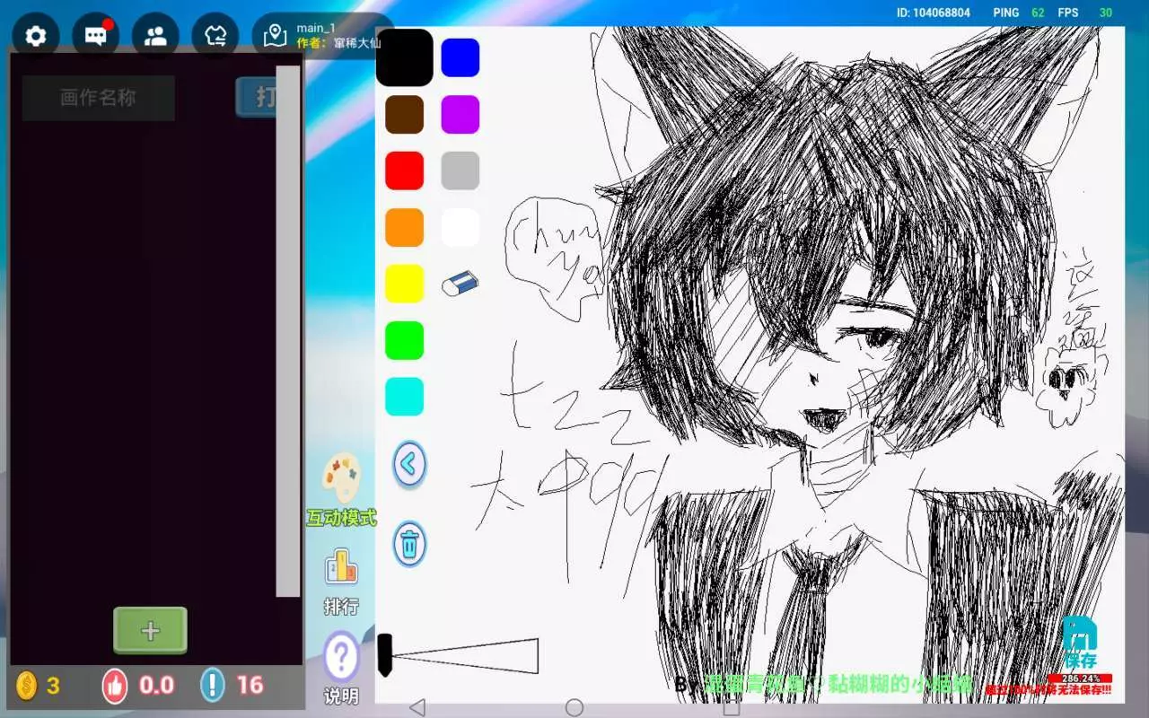1149x718 pixels.
Task: Pick the brown color swatch
Action: (405, 114)
